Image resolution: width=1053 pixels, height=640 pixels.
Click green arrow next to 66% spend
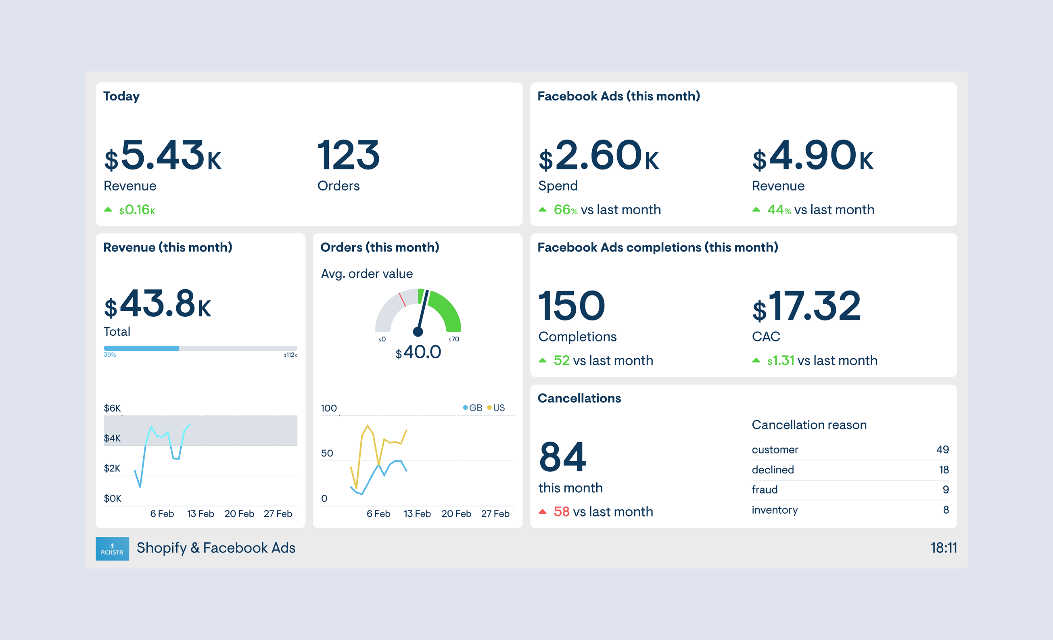click(542, 209)
